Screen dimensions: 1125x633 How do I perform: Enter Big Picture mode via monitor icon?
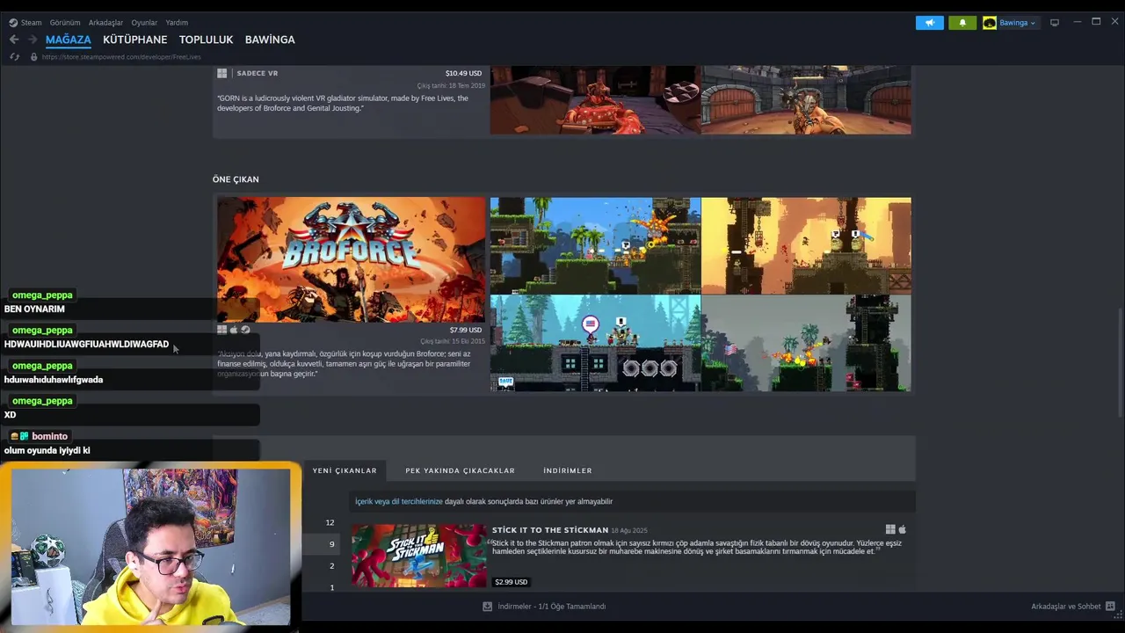coord(1055,23)
